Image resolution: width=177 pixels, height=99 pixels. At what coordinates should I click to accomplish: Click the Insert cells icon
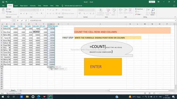pos(121,11)
